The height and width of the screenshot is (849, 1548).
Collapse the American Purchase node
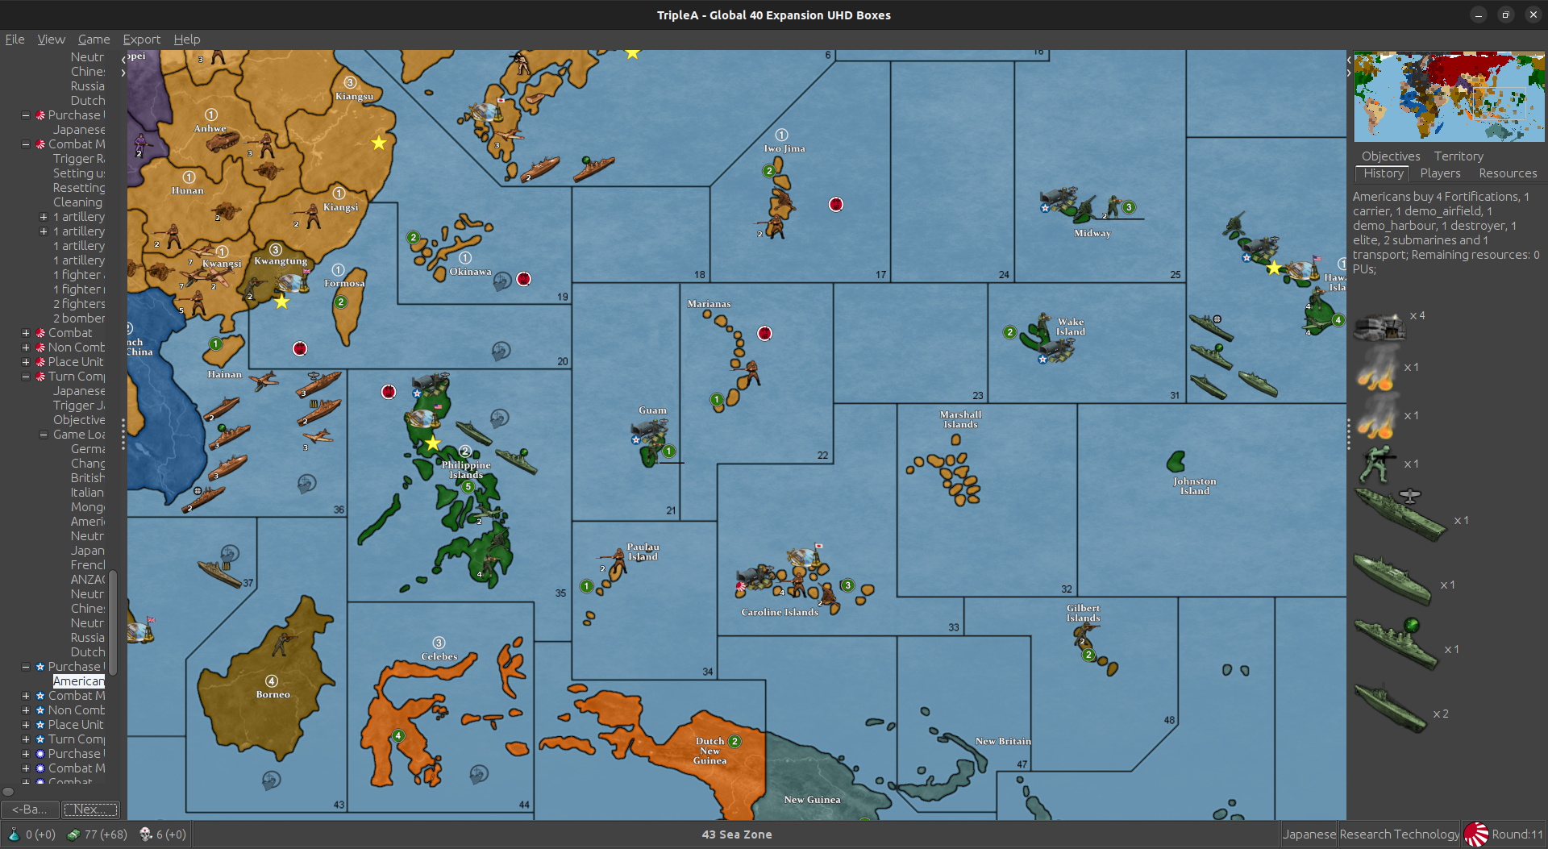click(26, 667)
